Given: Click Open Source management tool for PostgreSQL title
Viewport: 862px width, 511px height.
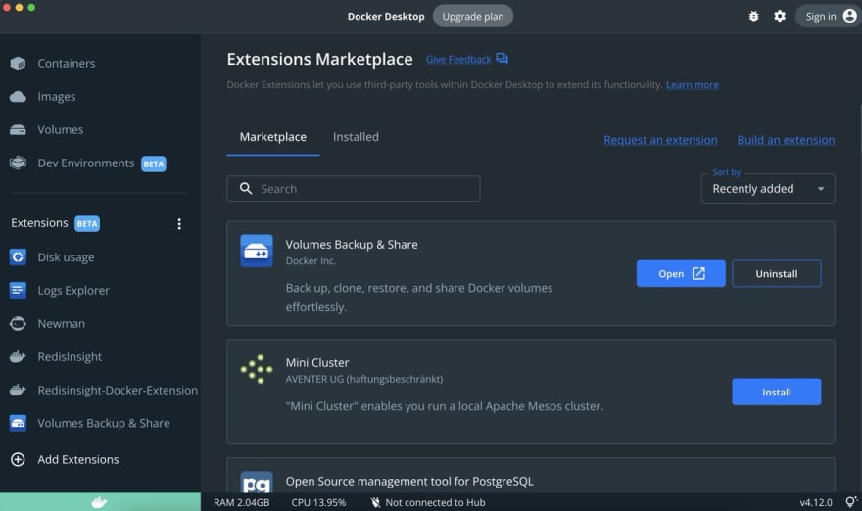Looking at the screenshot, I should 409,482.
